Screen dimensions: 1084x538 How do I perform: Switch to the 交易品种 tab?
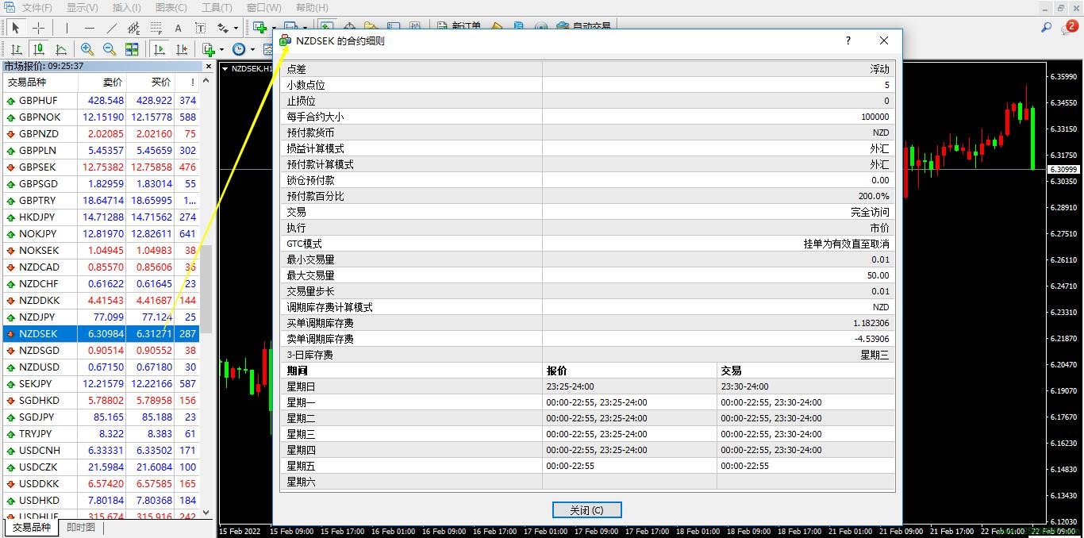[32, 528]
